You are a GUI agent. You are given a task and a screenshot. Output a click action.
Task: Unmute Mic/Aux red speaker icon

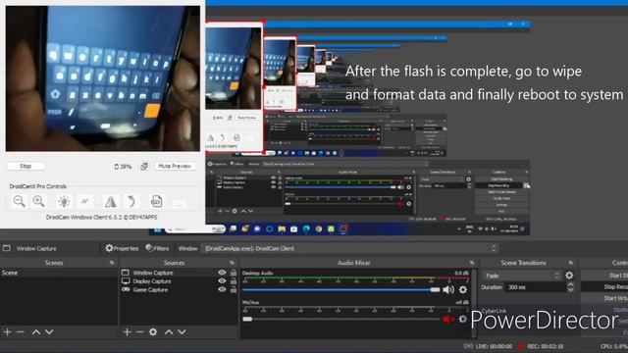pyautogui.click(x=448, y=319)
